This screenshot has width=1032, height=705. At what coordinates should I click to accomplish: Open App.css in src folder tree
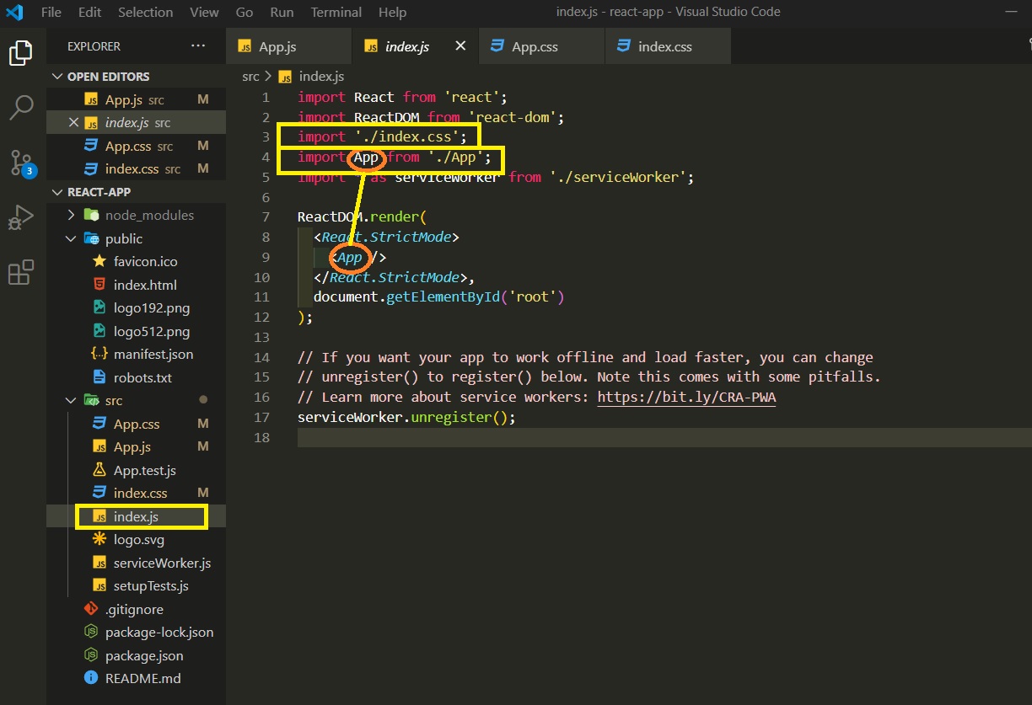click(x=135, y=424)
